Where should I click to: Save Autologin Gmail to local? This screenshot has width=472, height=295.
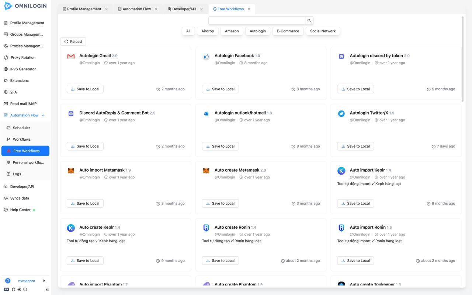click(85, 89)
